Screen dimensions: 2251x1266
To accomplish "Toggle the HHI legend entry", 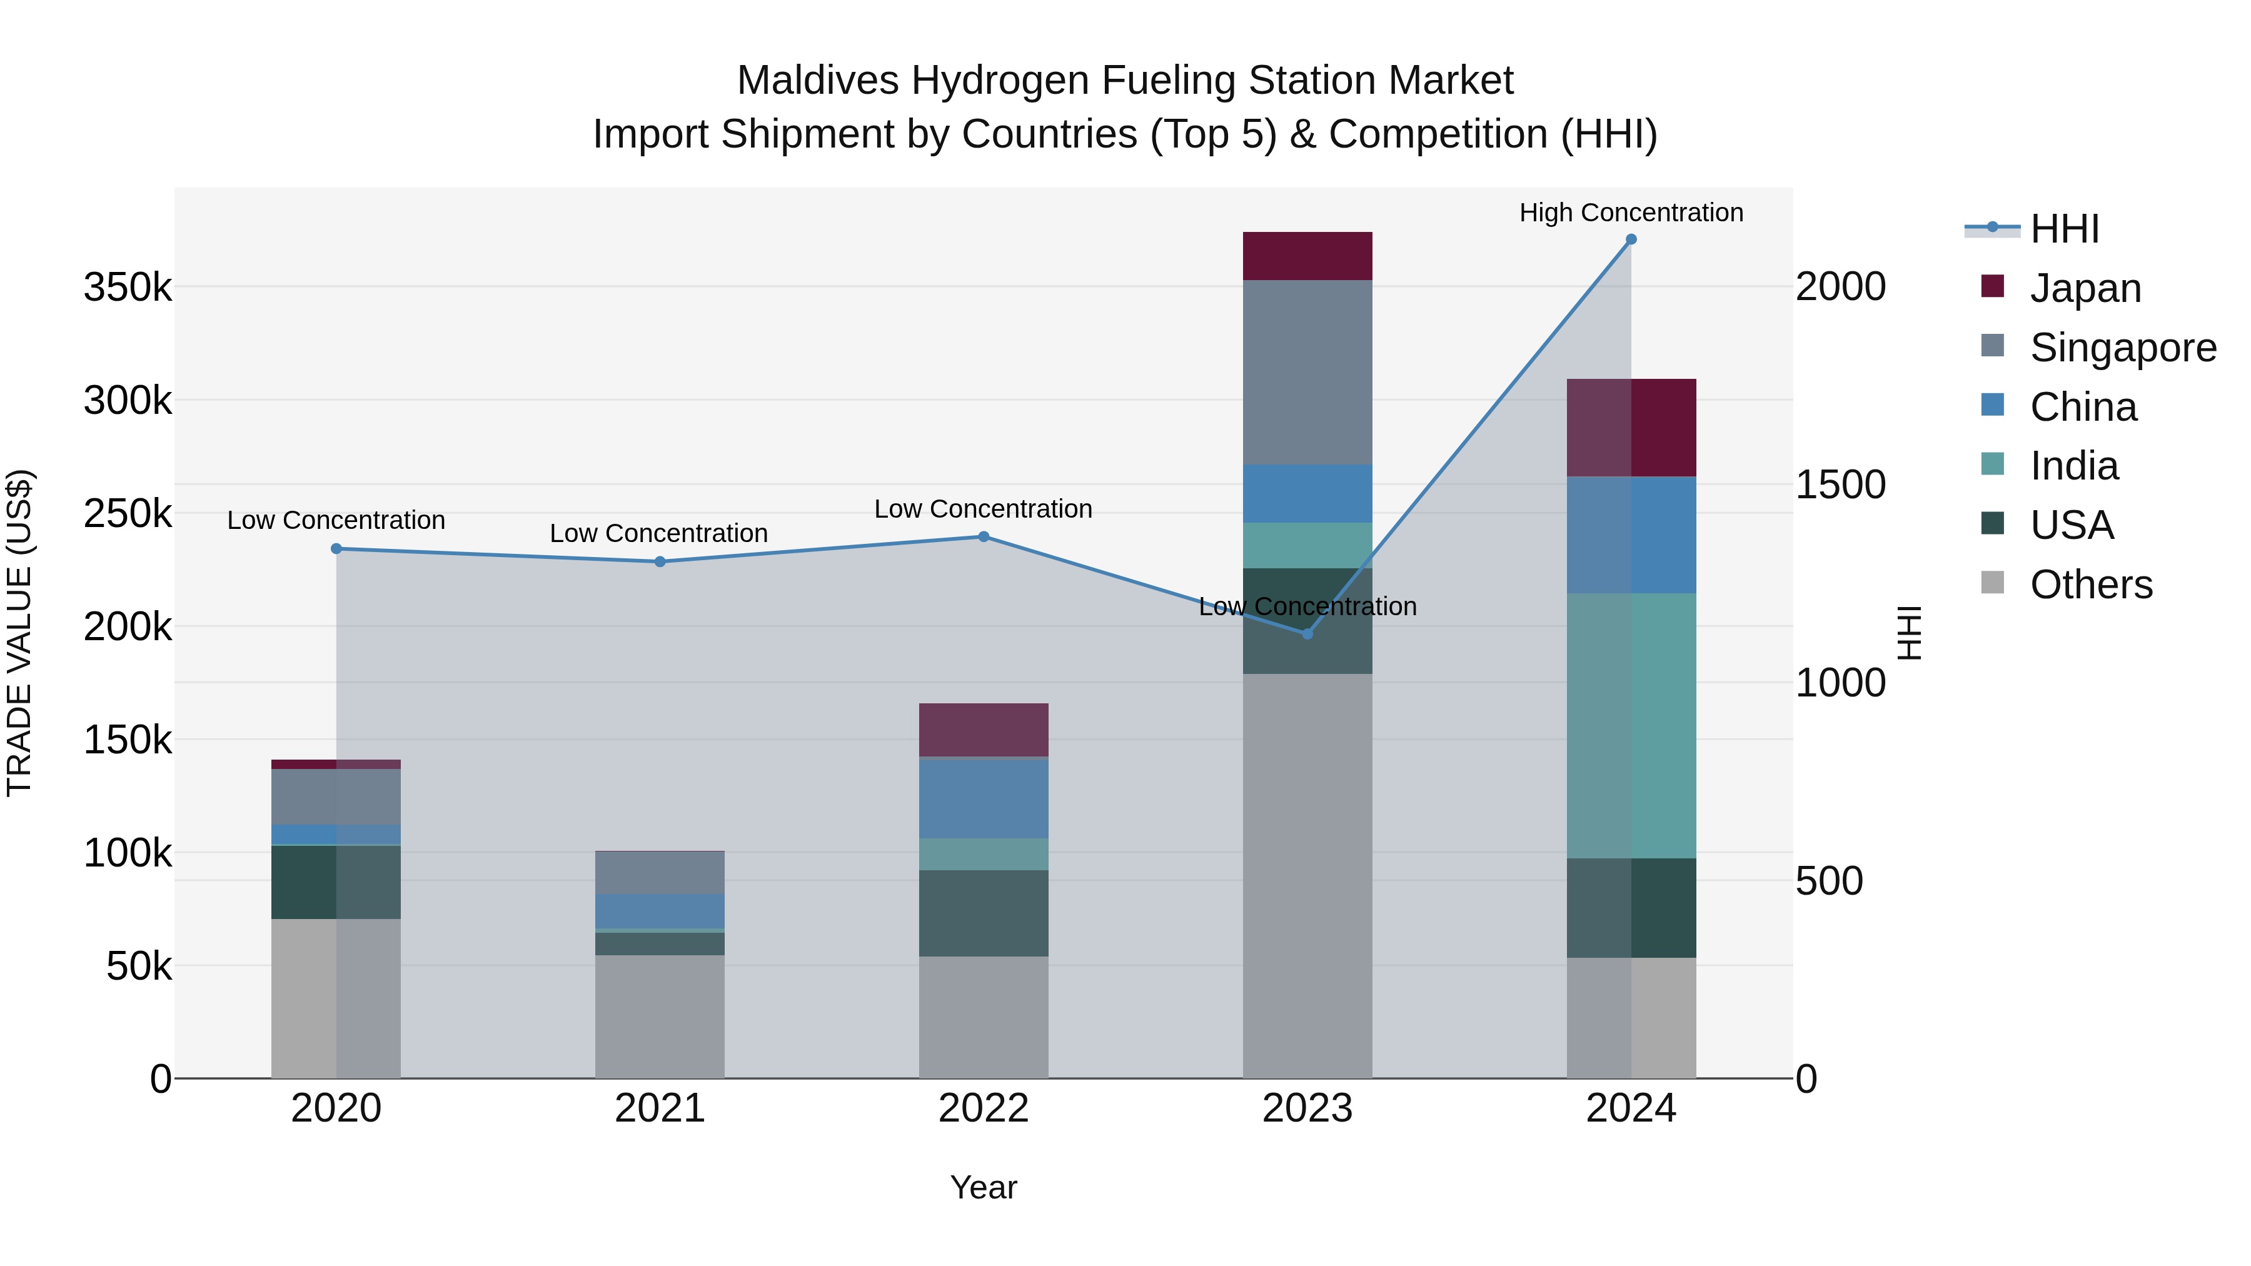I will click(2033, 229).
